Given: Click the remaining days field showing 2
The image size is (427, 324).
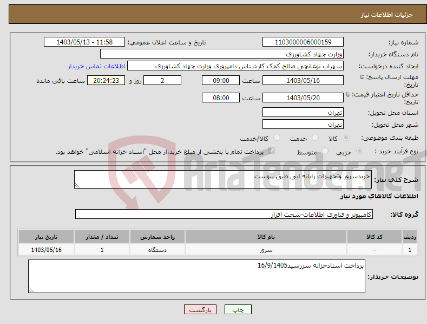Looking at the screenshot, I should (x=162, y=80).
